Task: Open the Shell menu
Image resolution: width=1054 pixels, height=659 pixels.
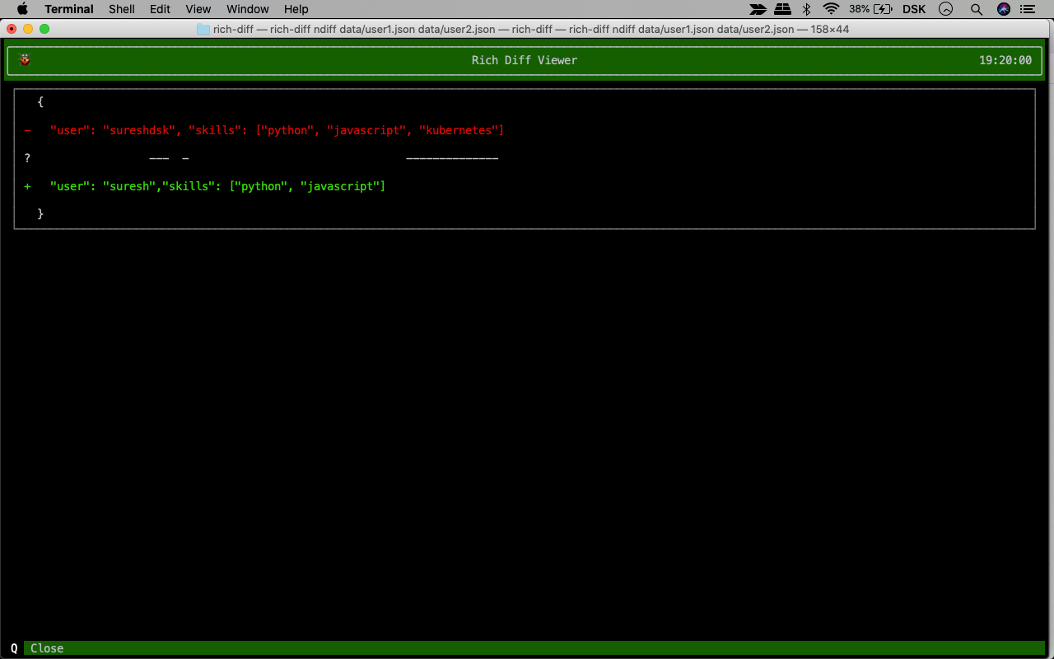Action: click(121, 9)
